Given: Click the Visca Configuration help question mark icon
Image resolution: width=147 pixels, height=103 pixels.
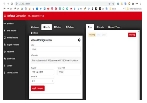Looking at the screenshot, I should [79, 40].
